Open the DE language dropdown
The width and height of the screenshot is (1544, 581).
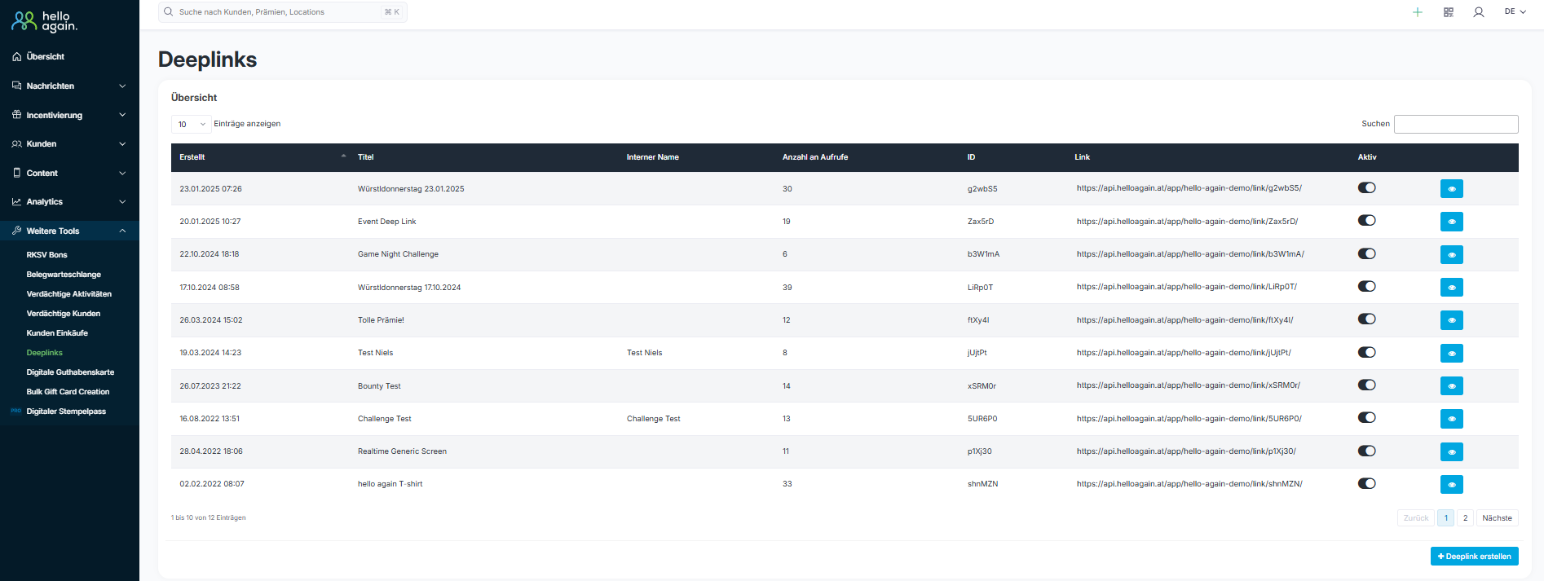[x=1515, y=11]
